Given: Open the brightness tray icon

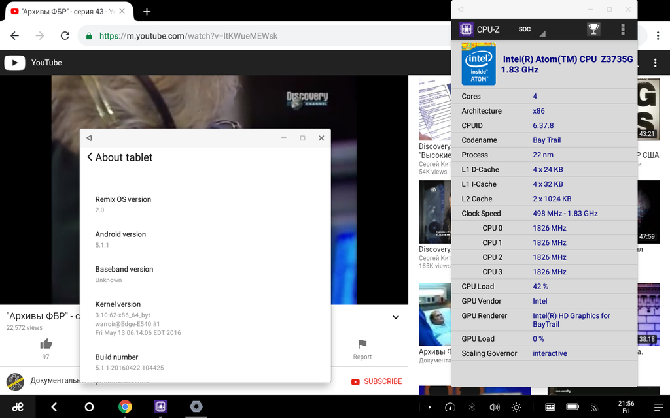Looking at the screenshot, I should coord(516,408).
